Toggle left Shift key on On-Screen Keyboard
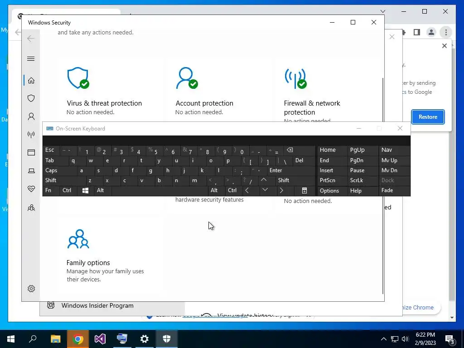Image resolution: width=464 pixels, height=348 pixels. point(64,180)
